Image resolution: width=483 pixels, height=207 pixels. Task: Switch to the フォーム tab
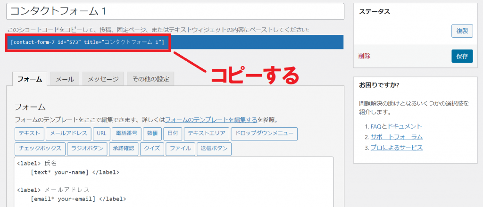coord(30,79)
